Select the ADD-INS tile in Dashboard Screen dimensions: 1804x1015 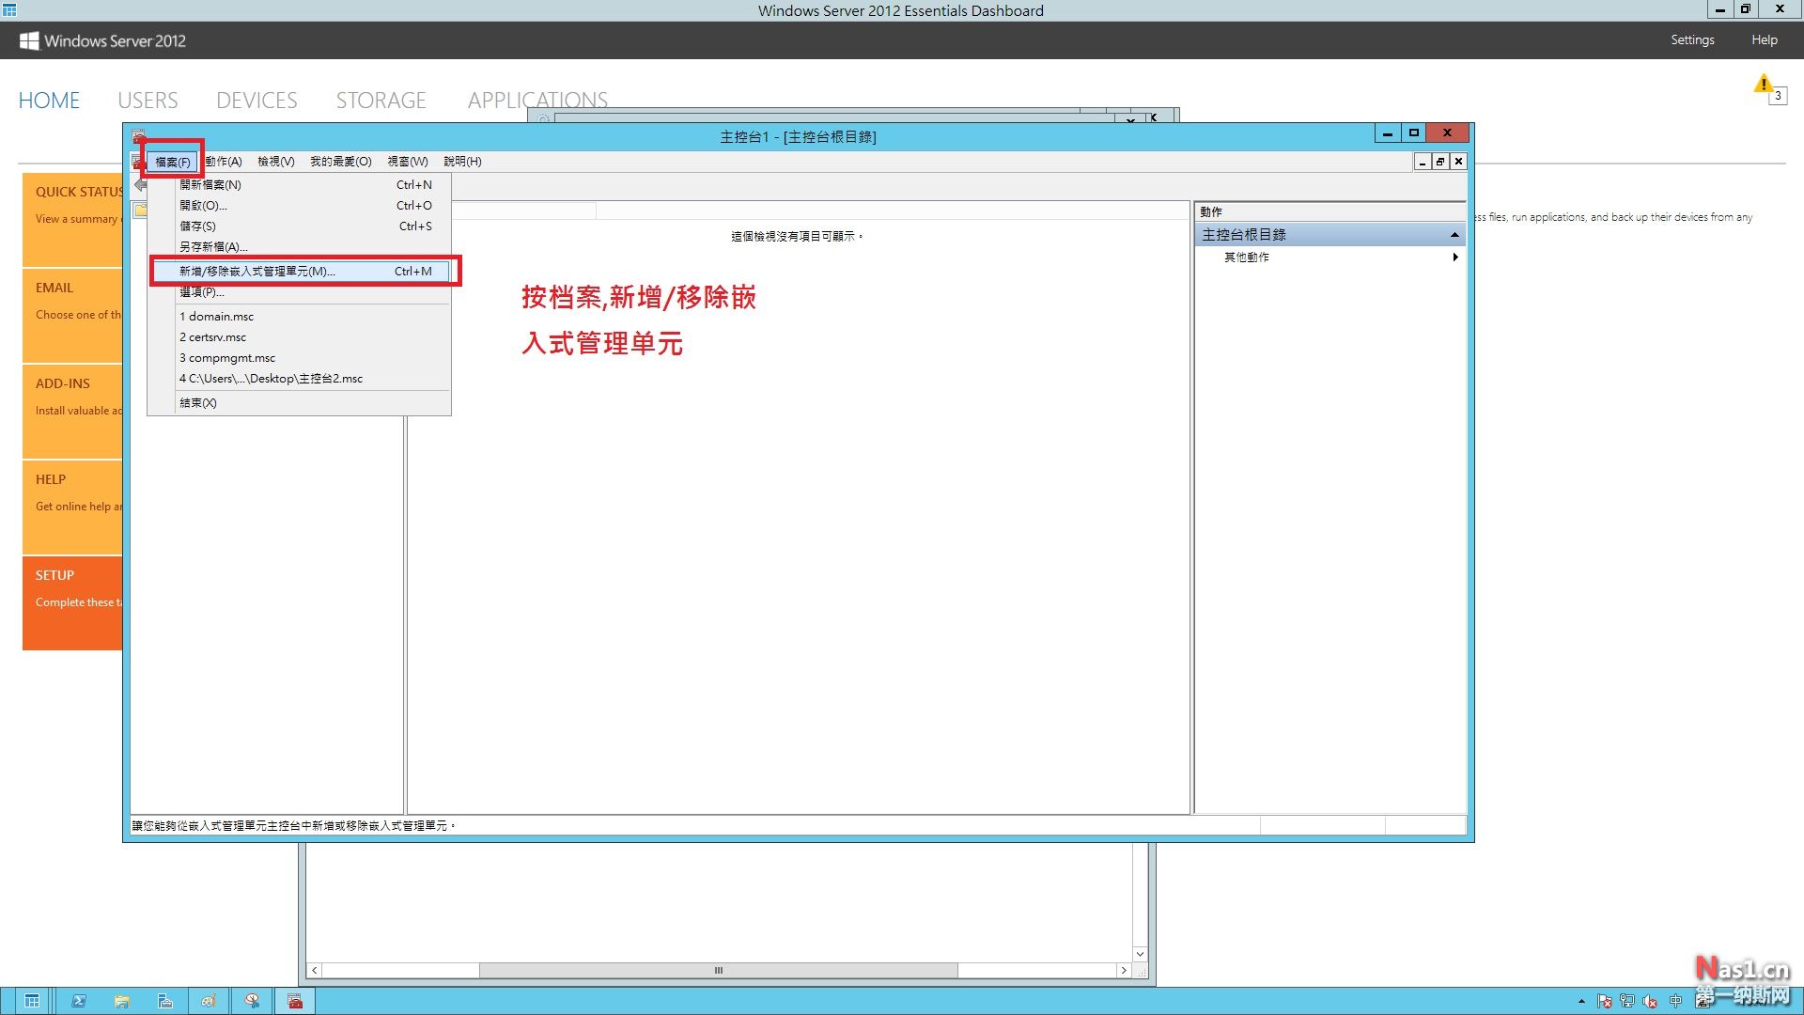(x=72, y=411)
